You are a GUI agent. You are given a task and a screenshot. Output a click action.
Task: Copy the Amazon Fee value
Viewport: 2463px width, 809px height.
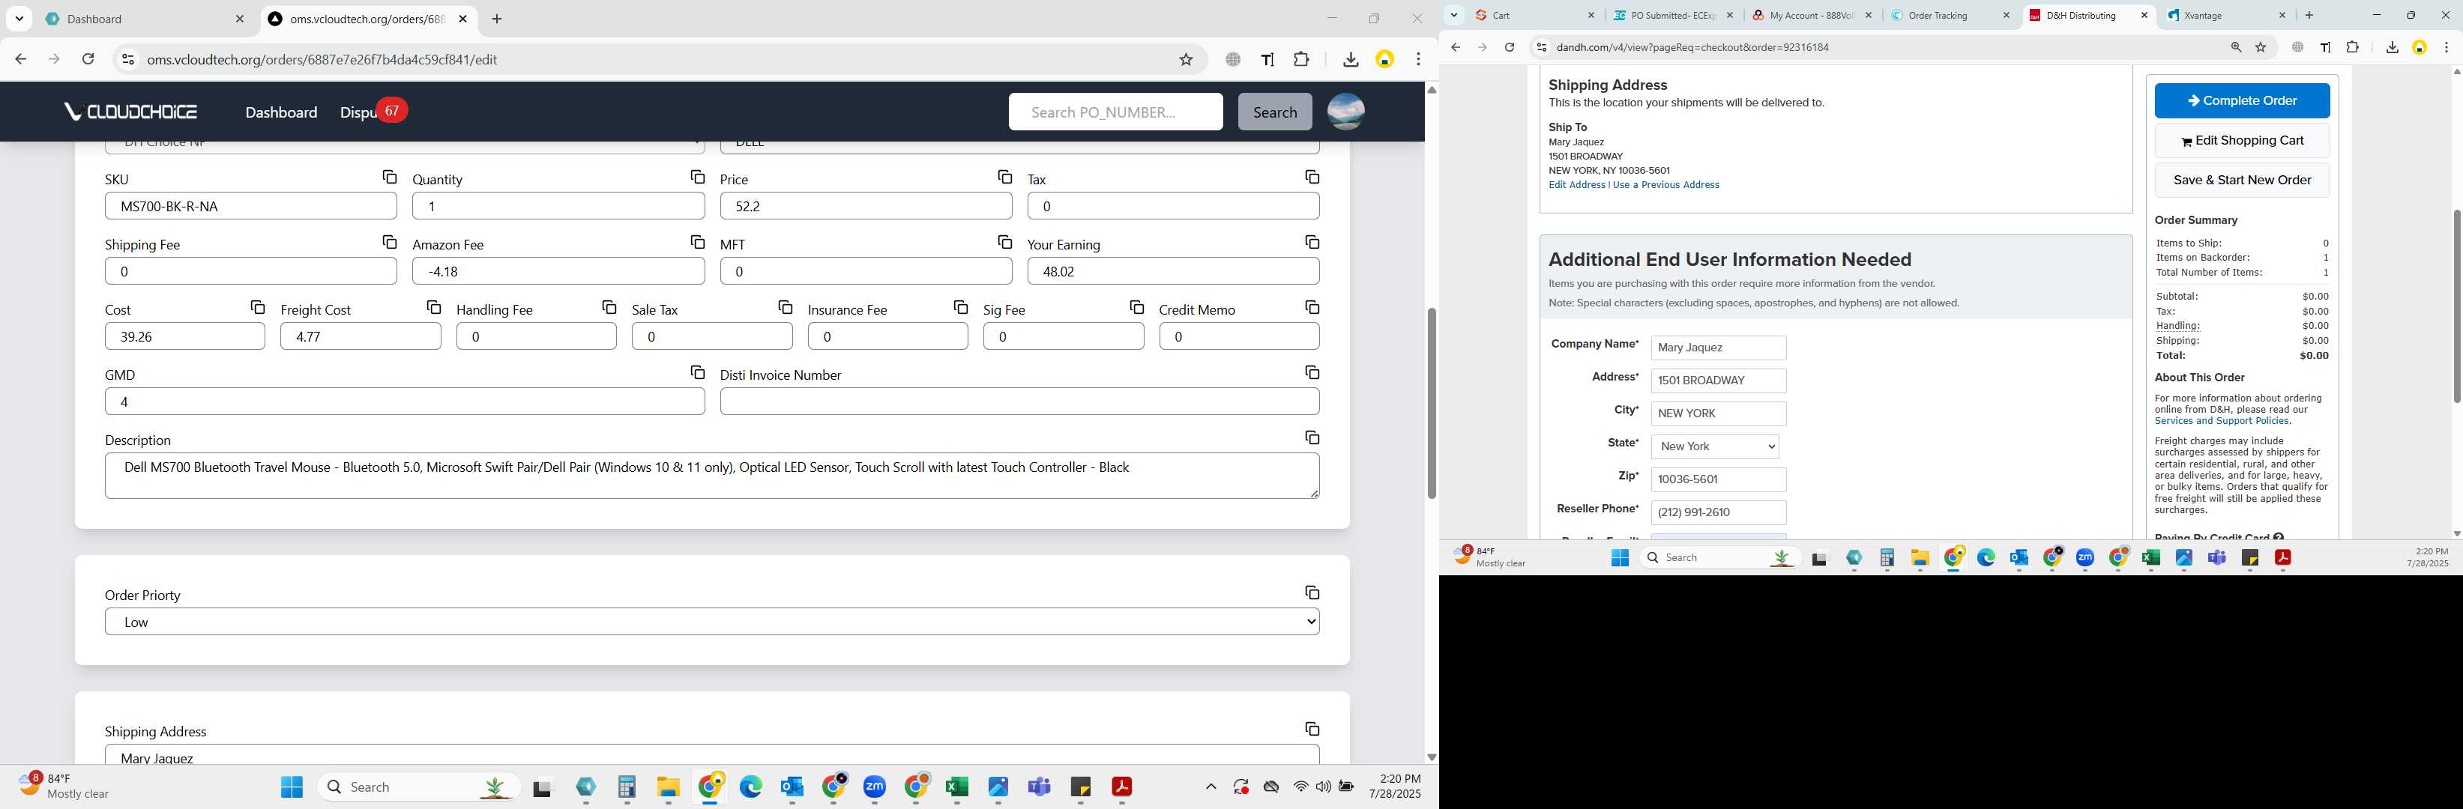(697, 242)
